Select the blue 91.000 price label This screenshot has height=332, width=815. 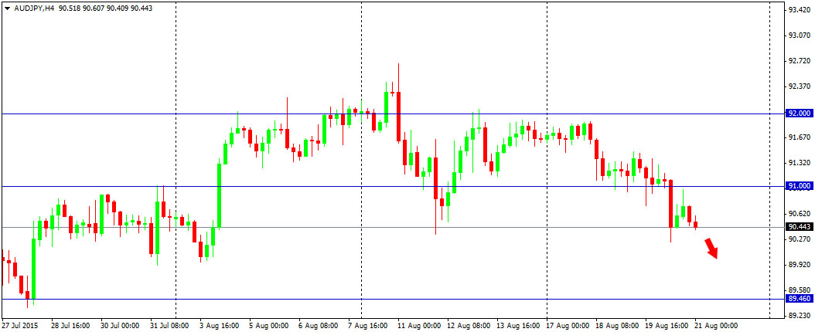[799, 186]
